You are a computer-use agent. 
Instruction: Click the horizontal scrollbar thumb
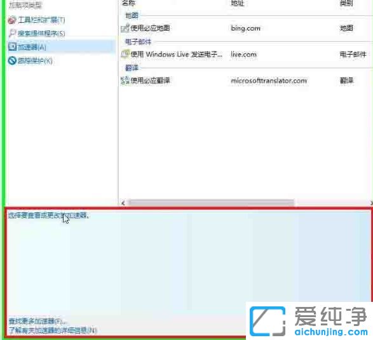coord(211,203)
